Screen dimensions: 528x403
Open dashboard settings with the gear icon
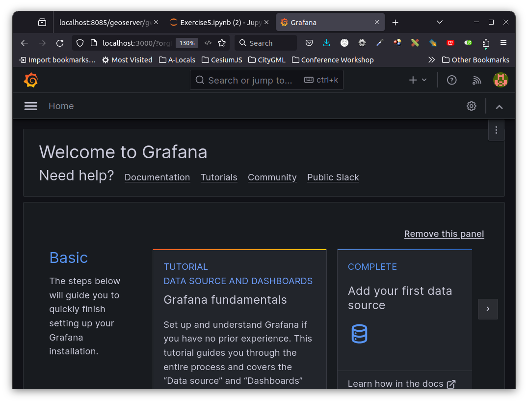pyautogui.click(x=471, y=106)
